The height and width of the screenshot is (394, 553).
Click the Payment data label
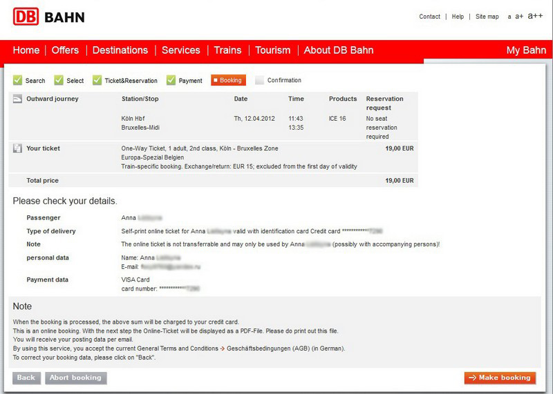coord(47,280)
